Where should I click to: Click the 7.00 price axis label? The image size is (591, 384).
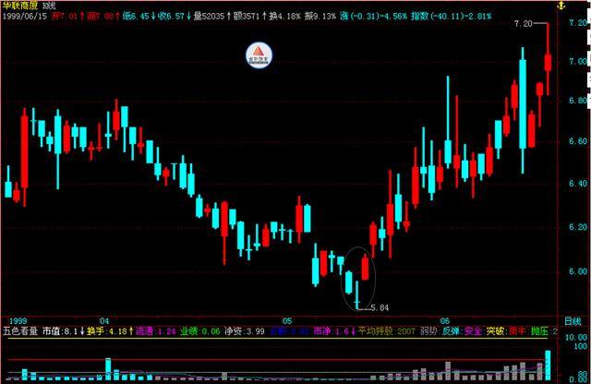578,61
